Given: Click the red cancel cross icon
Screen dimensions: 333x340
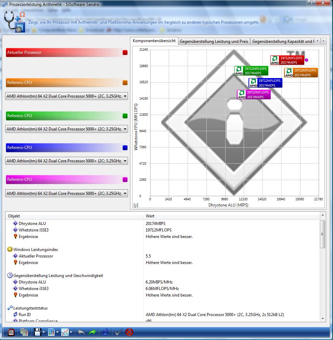Looking at the screenshot, I should tap(129, 332).
